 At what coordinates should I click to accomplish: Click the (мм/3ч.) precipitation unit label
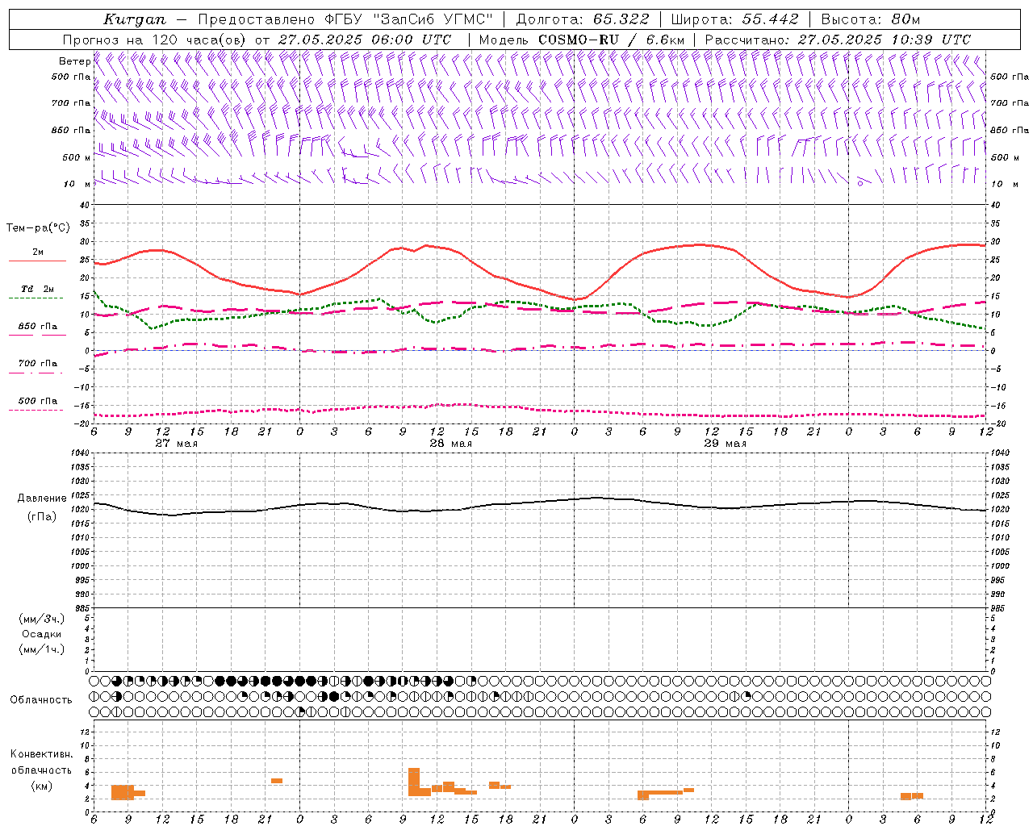[x=42, y=619]
